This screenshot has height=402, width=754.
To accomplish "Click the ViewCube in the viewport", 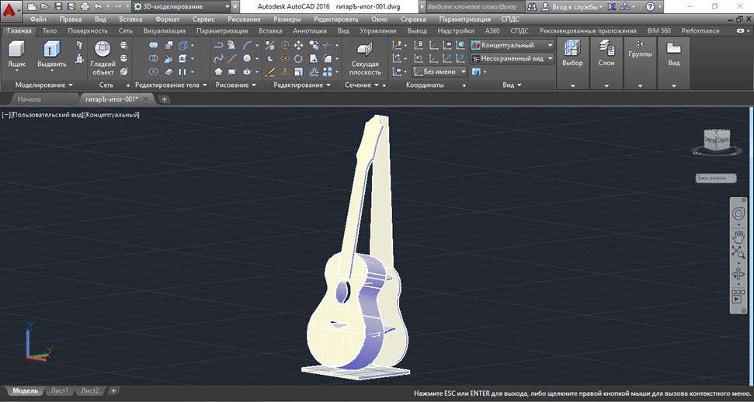I will point(716,140).
